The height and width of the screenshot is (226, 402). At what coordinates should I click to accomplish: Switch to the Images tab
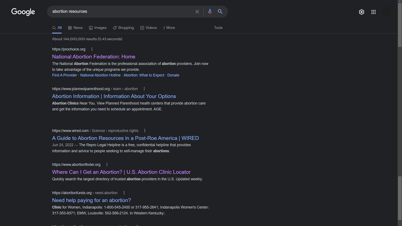tap(97, 28)
